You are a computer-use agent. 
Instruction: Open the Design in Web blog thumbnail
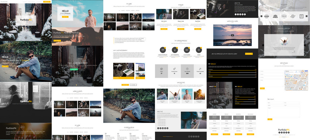181,14
